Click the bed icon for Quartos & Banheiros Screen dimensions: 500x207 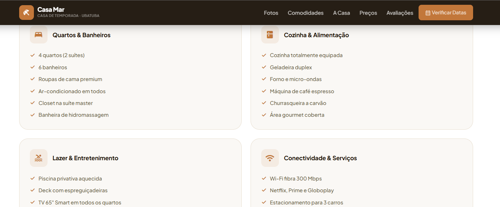point(39,35)
